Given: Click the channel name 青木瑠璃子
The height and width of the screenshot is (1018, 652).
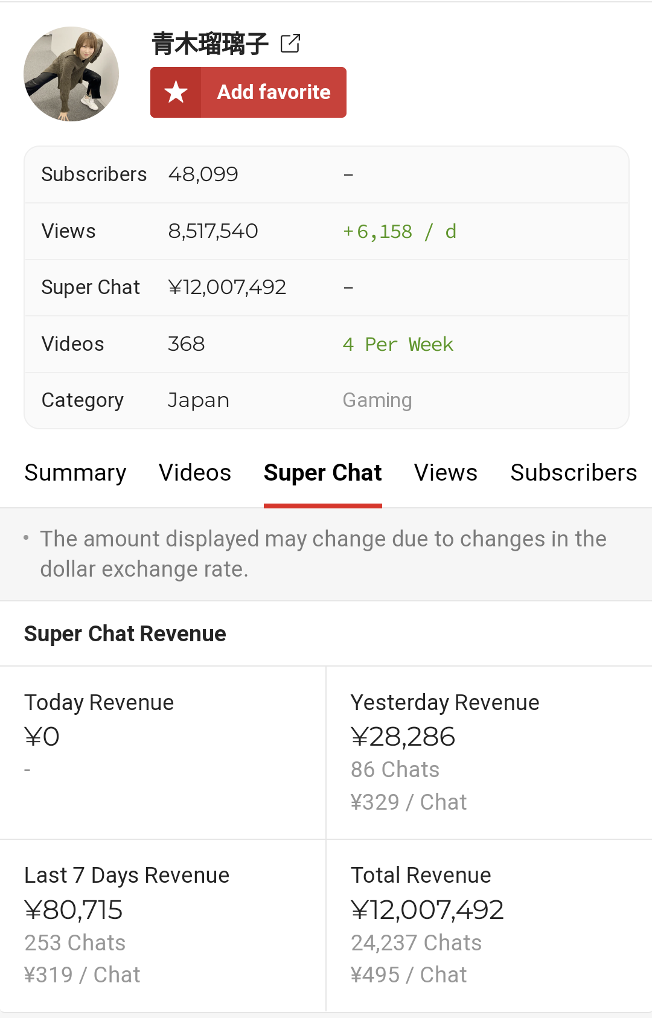Looking at the screenshot, I should (209, 43).
